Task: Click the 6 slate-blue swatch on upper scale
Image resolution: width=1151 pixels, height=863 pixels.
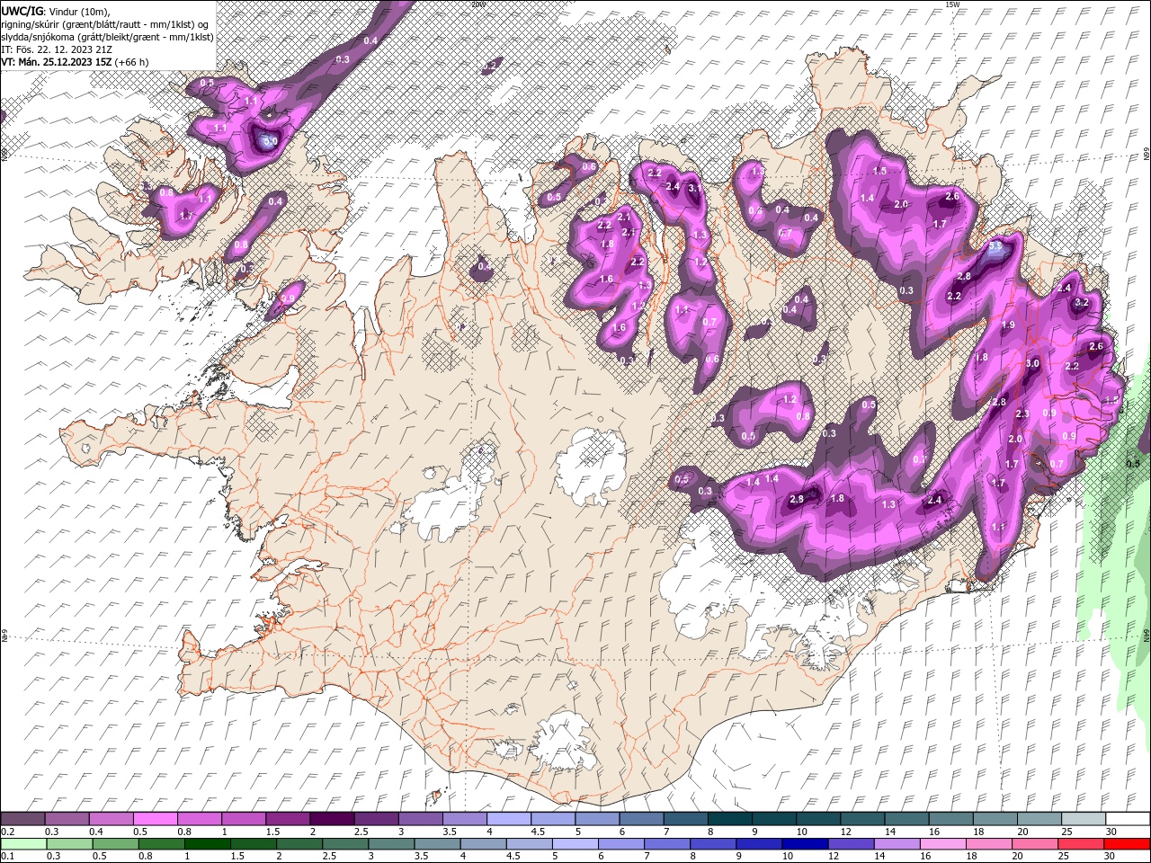Action: [x=641, y=819]
